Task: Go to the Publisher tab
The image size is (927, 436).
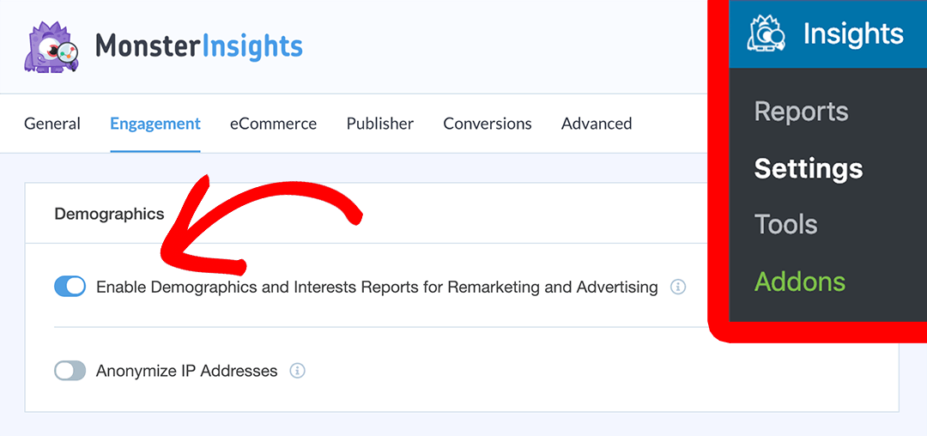Action: (x=380, y=124)
